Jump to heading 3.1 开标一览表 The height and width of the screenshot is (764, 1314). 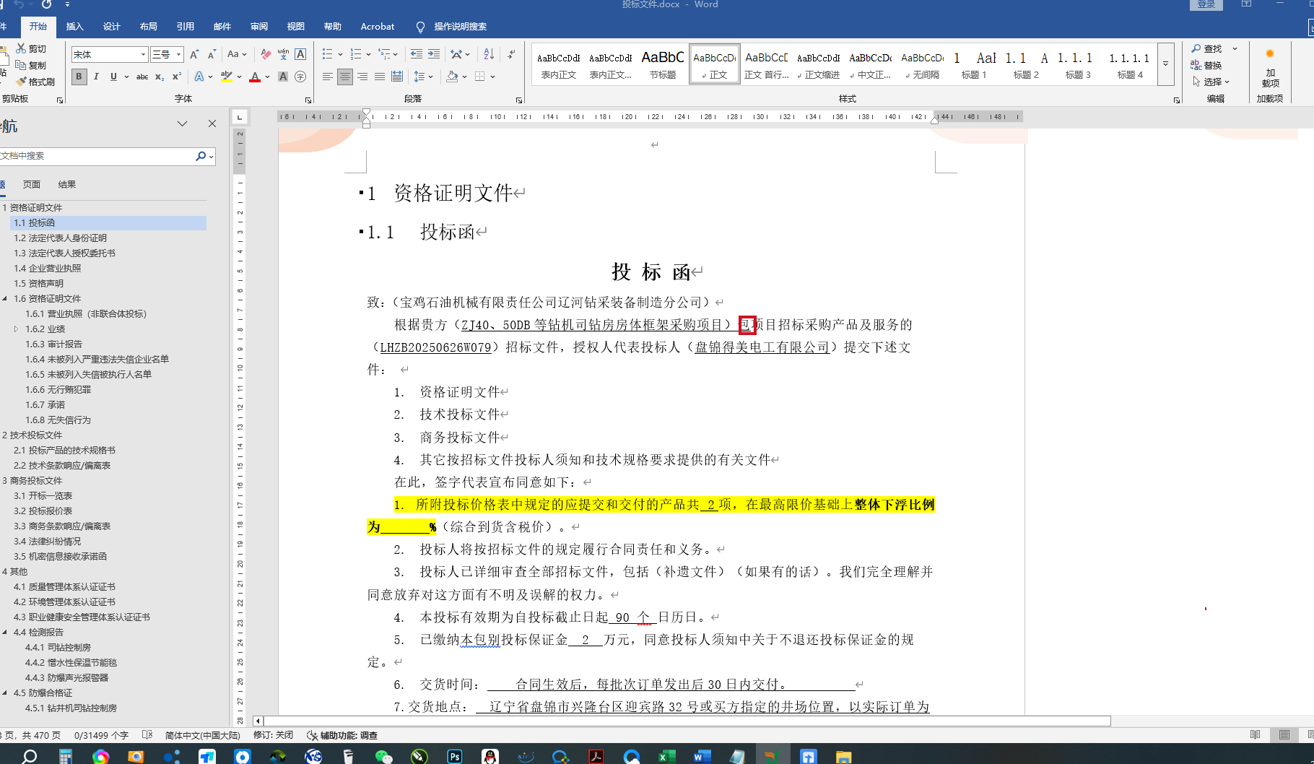coord(43,496)
